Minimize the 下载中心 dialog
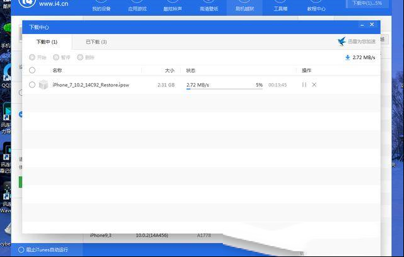The image size is (404, 257). click(362, 25)
